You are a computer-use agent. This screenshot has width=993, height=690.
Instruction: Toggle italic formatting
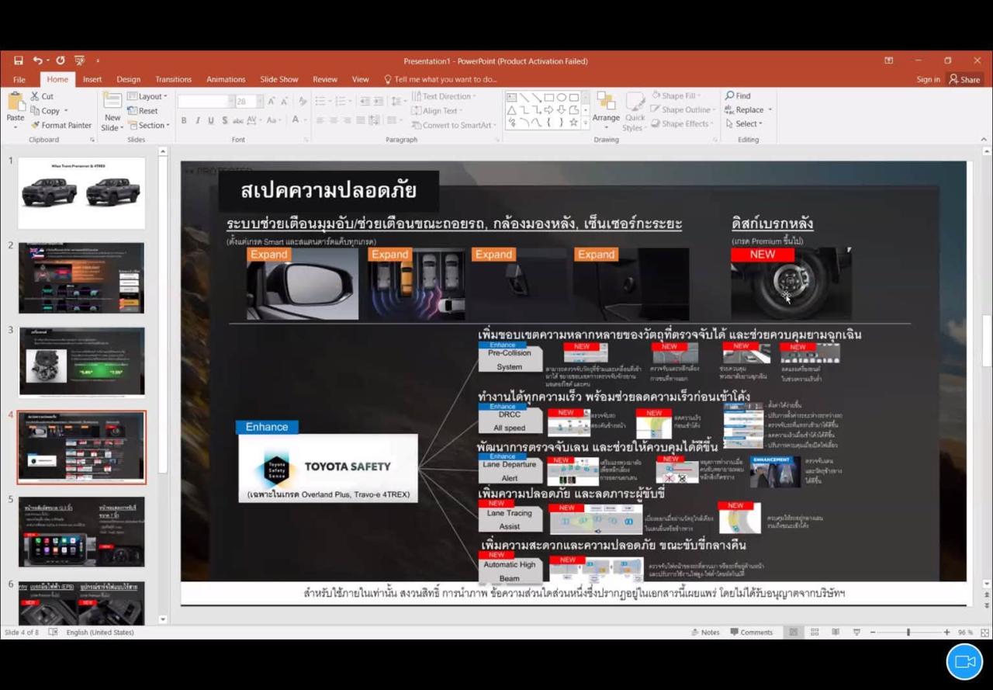pos(197,120)
